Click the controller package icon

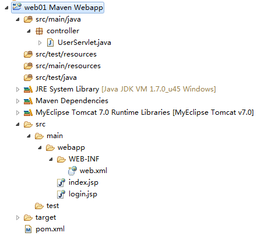click(39, 31)
